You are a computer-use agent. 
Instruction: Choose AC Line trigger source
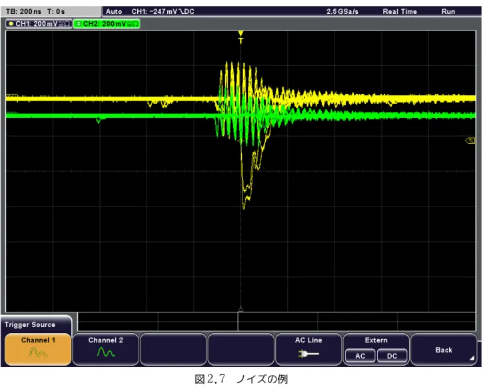[x=308, y=349]
